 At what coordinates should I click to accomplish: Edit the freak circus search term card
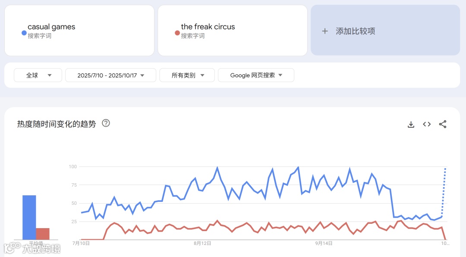pyautogui.click(x=233, y=30)
